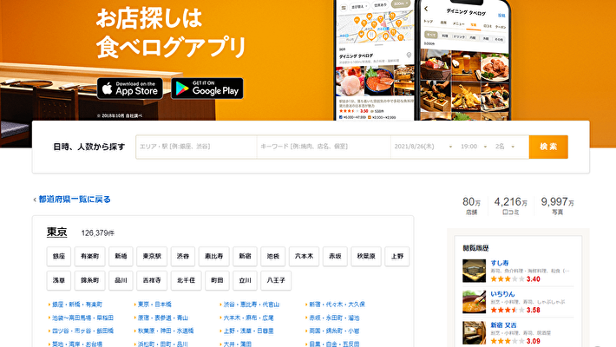This screenshot has width=616, height=347.
Task: Open the 両国・錦糸町・小岩 area link
Action: click(x=334, y=331)
